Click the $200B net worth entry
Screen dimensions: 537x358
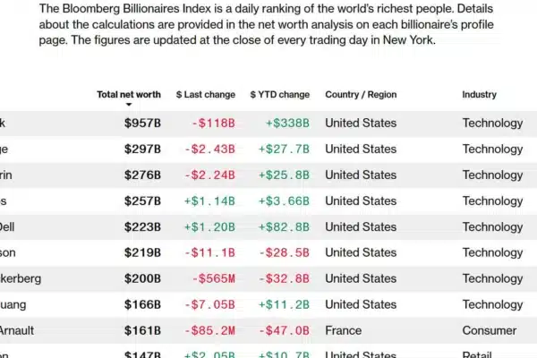(142, 278)
